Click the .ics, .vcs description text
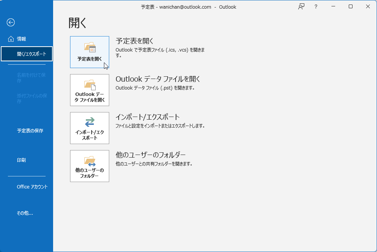 (160, 53)
